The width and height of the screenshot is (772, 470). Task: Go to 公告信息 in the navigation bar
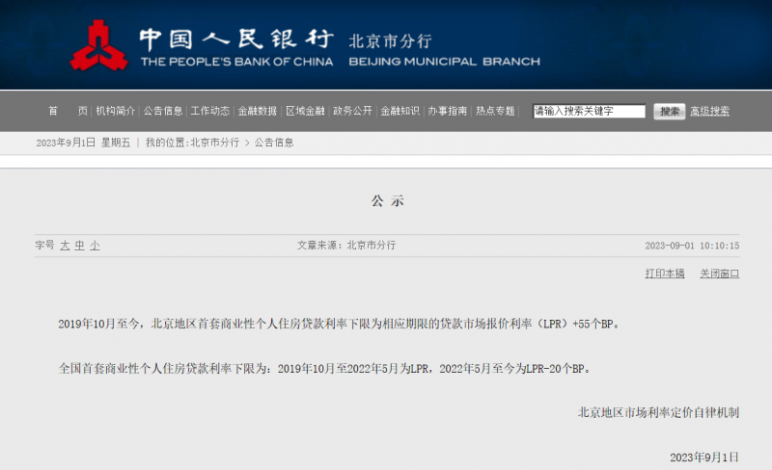coord(163,111)
